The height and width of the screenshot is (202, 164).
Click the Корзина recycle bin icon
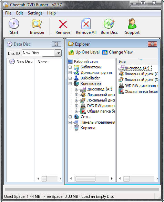click(76, 128)
